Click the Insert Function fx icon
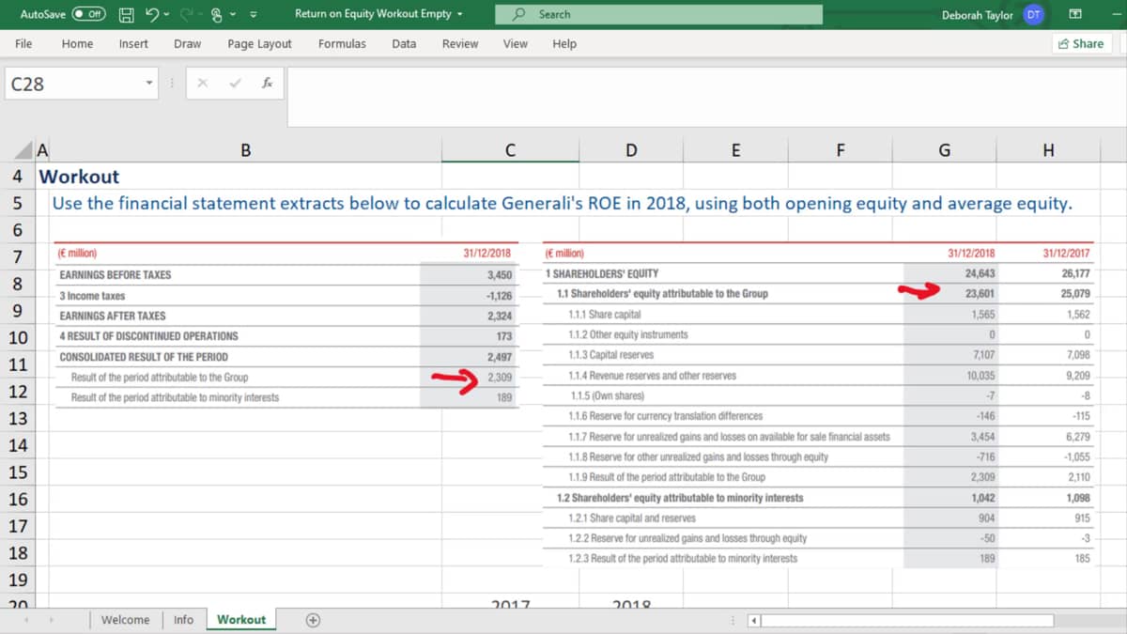1127x634 pixels. click(x=268, y=84)
